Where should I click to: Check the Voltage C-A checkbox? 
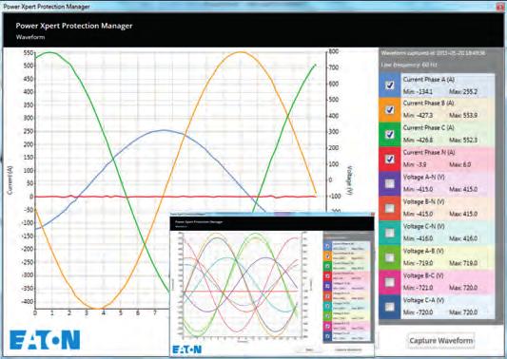pos(390,307)
